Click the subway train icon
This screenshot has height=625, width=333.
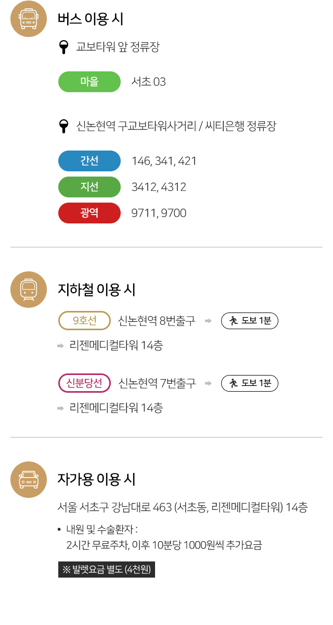point(29,290)
